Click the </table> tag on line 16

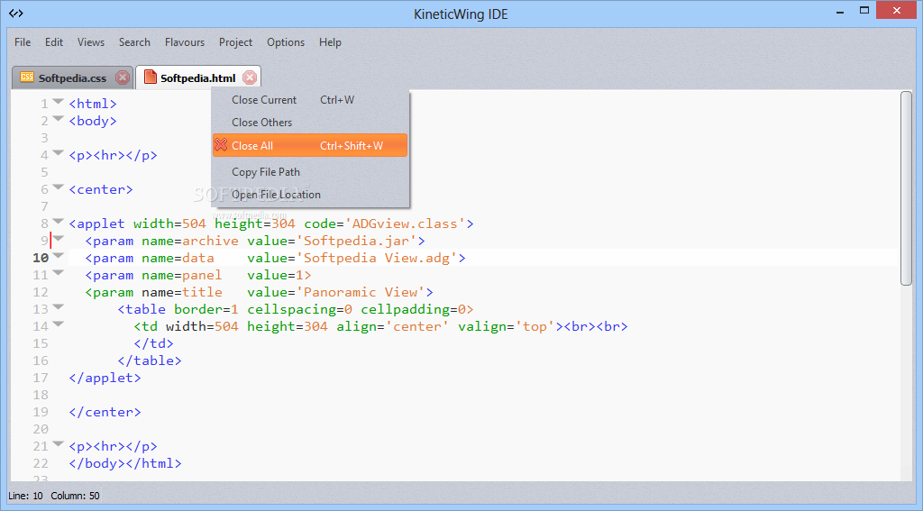(150, 360)
